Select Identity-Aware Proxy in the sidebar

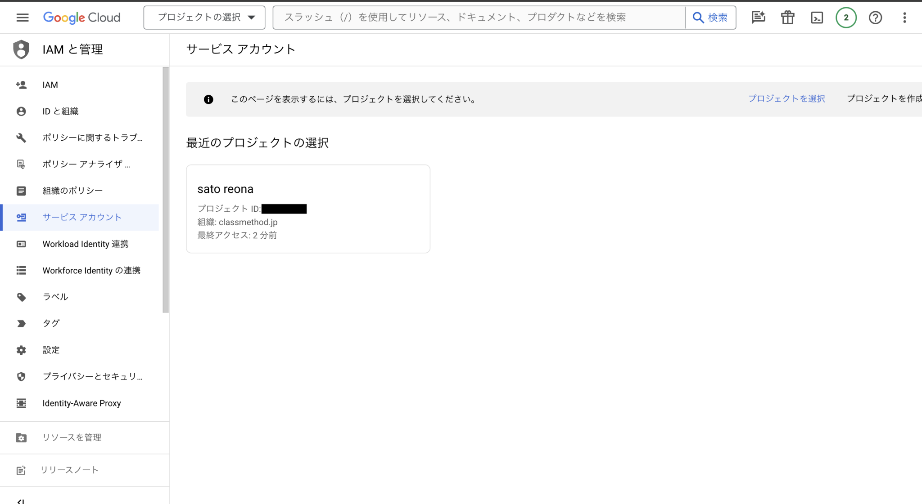pos(81,403)
